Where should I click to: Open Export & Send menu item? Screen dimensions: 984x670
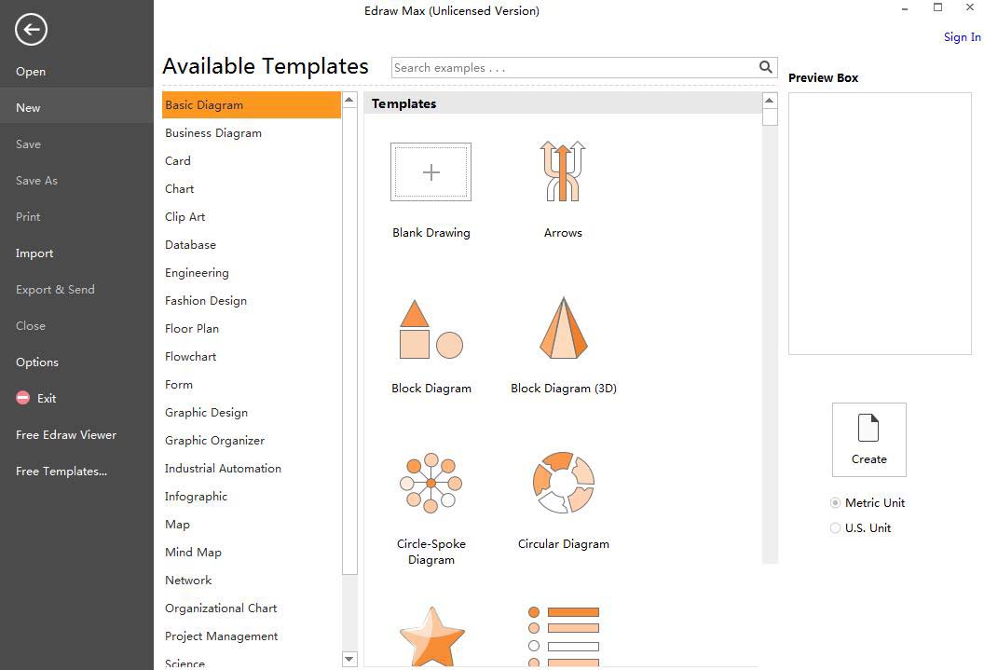pos(55,290)
